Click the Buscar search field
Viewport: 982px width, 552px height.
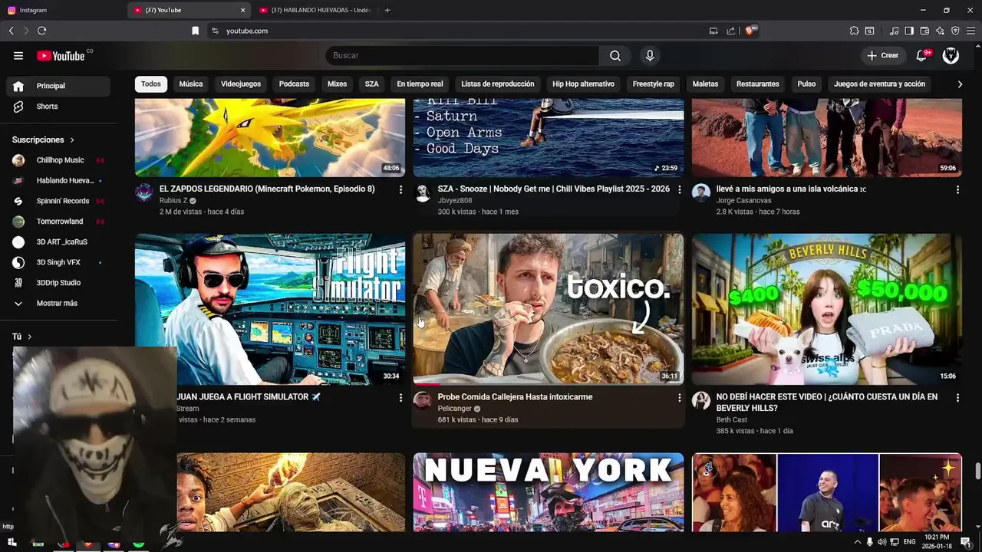click(x=462, y=55)
